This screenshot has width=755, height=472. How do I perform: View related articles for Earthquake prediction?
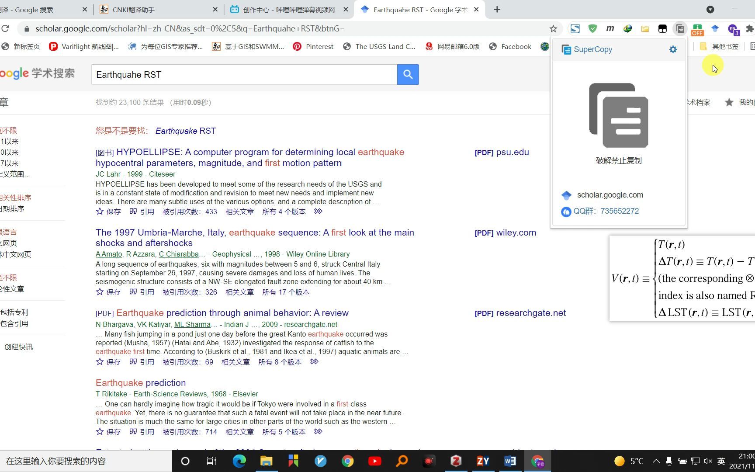click(239, 432)
